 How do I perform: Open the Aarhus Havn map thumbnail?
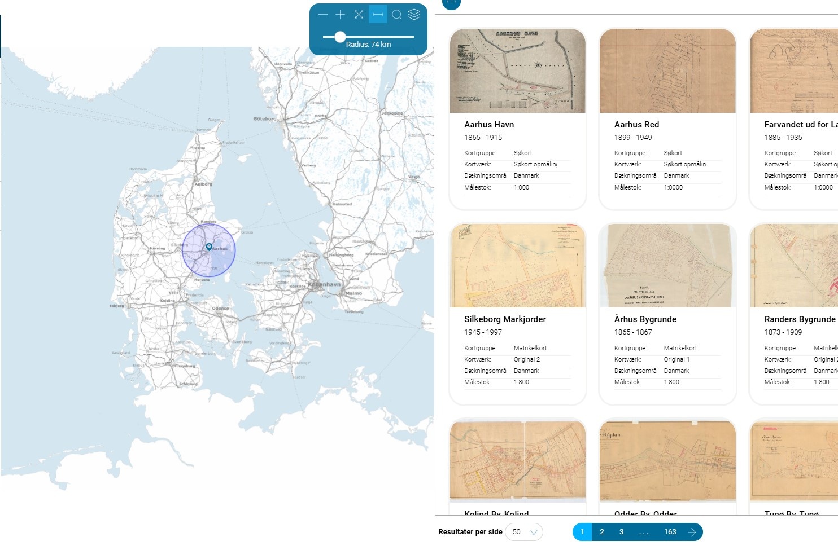(518, 71)
